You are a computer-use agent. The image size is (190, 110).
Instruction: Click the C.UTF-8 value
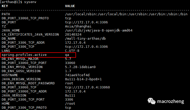click(x=72, y=51)
